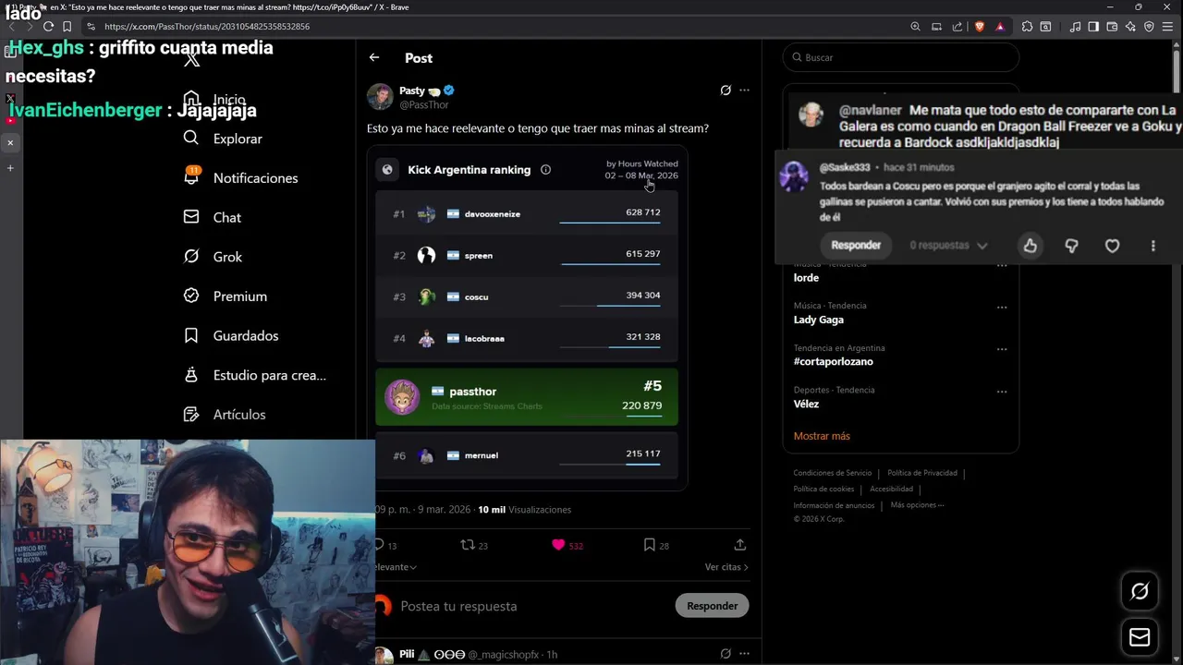
Task: Reload the page in Brave
Action: (48, 27)
